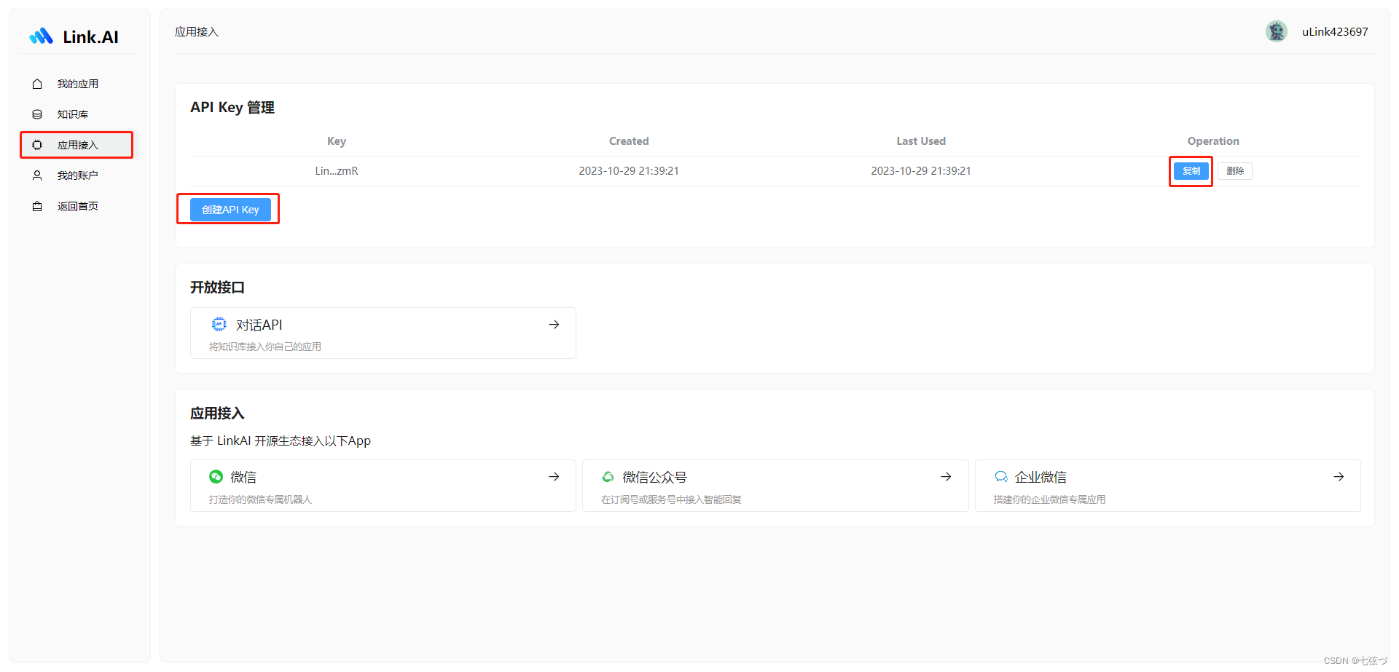The height and width of the screenshot is (672, 1399).
Task: Click the green 微信 icon
Action: [216, 477]
